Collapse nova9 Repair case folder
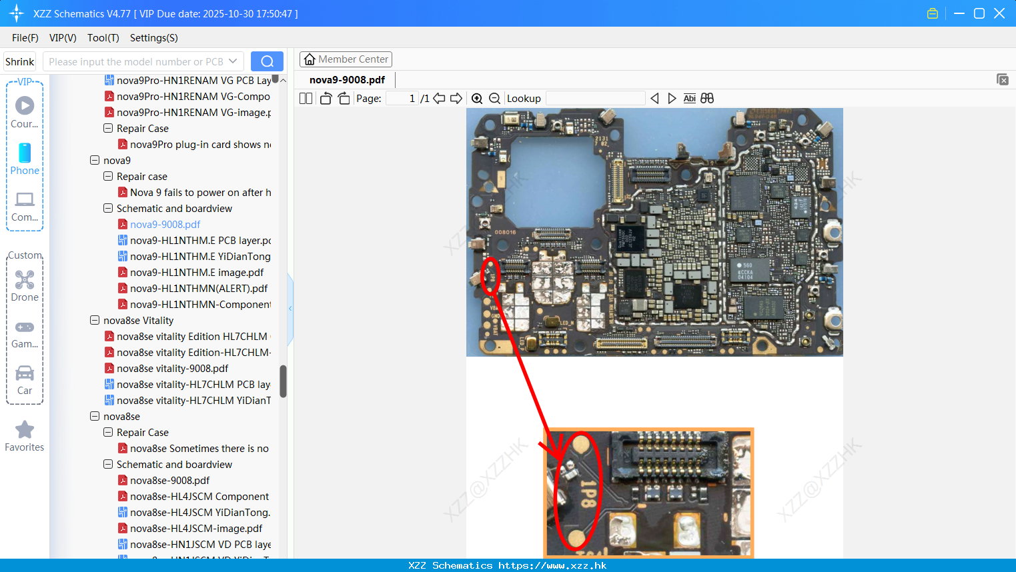Screen dimensions: 1016x572 click(108, 176)
